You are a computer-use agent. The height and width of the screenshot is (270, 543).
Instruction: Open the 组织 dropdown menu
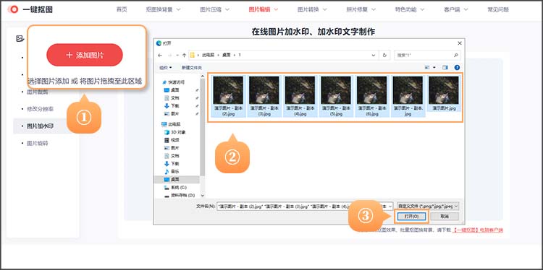pyautogui.click(x=166, y=68)
